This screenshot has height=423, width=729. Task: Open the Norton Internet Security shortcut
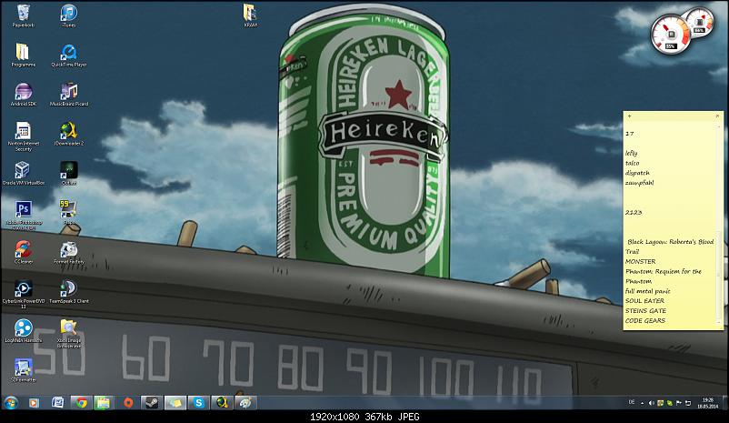pos(23,136)
